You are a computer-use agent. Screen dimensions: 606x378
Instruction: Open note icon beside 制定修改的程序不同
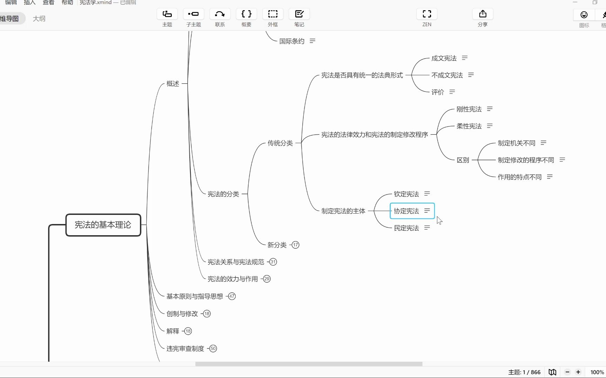pyautogui.click(x=563, y=160)
